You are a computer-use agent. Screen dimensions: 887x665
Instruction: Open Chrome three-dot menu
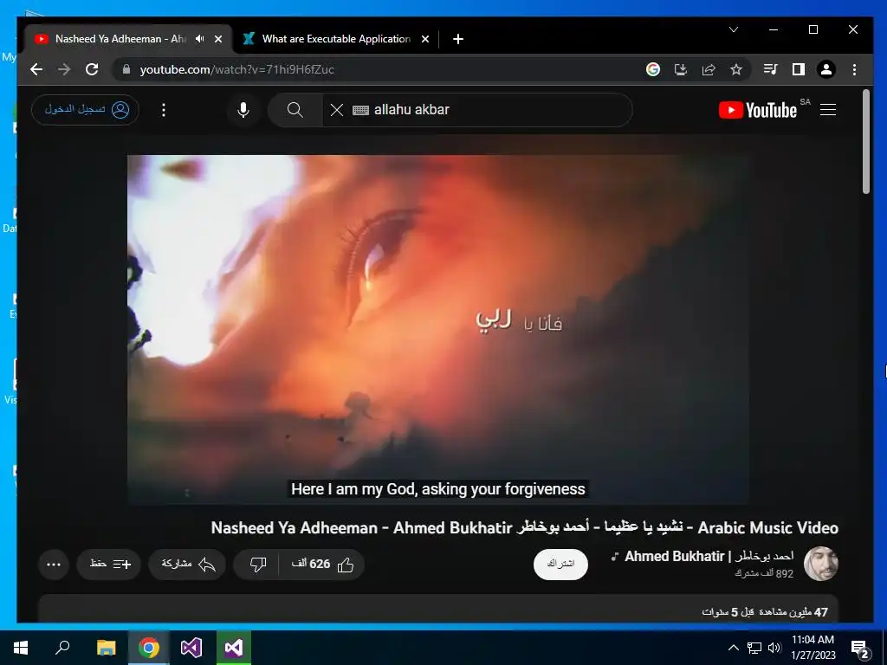[854, 69]
